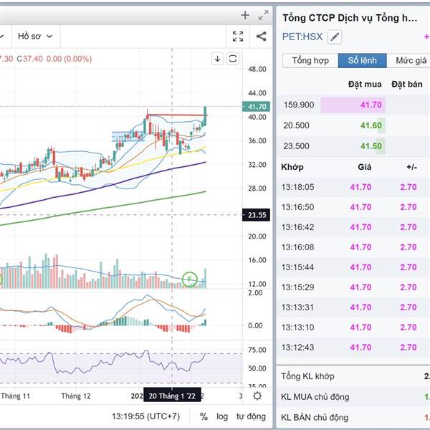Image resolution: width=430 pixels, height=430 pixels.
Task: Toggle percent scale on price axis
Action: coord(204,416)
